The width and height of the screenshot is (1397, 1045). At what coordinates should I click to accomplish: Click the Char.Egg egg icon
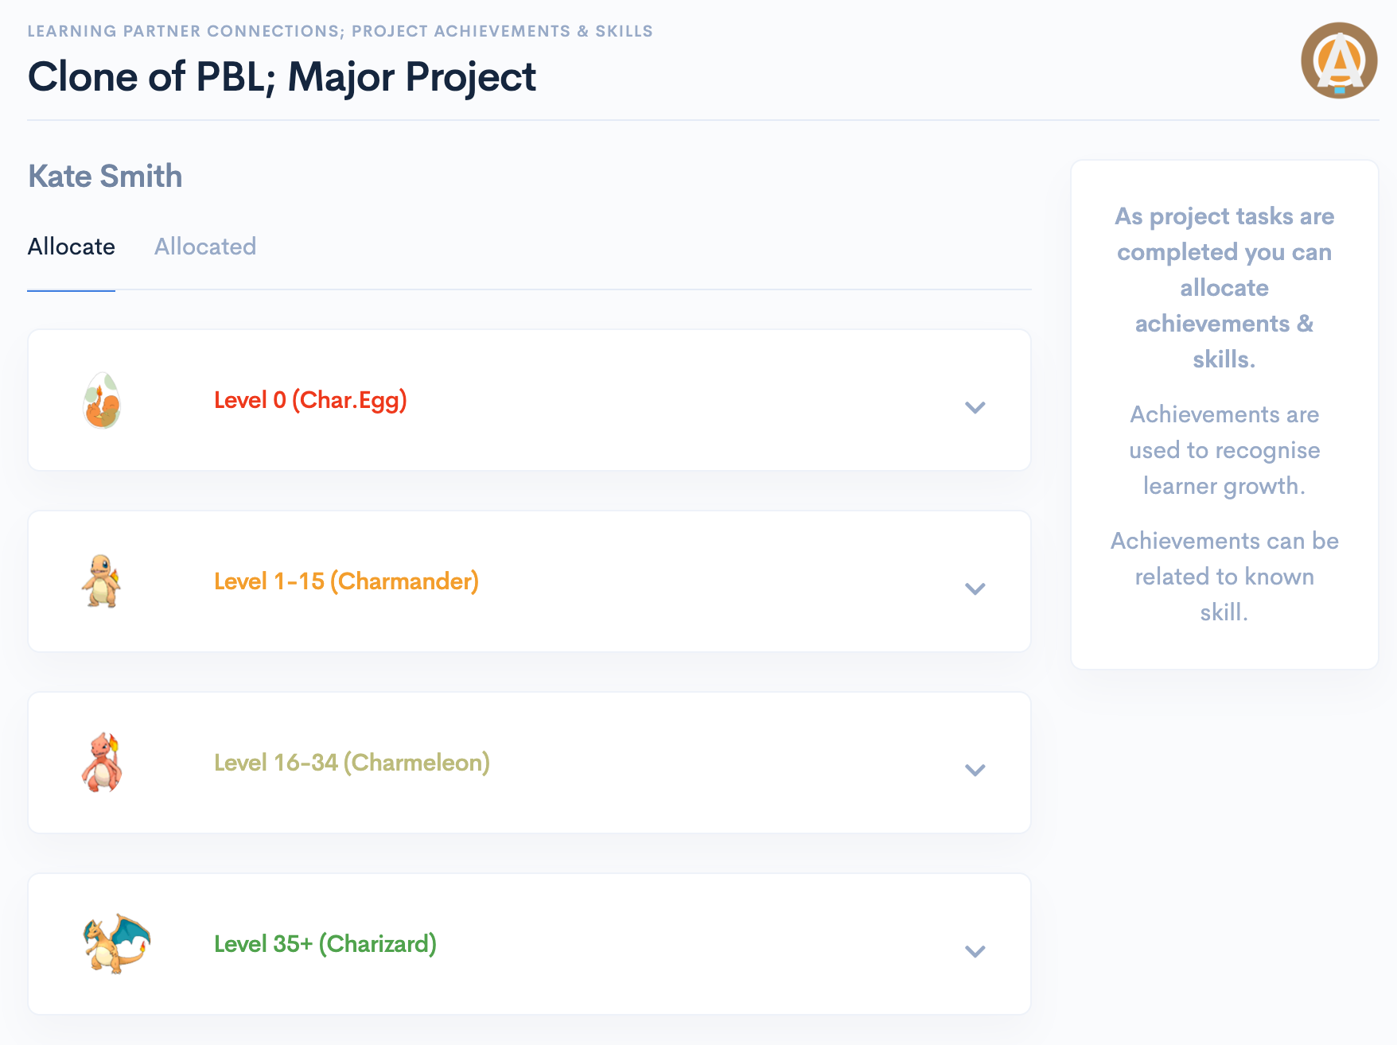point(102,401)
